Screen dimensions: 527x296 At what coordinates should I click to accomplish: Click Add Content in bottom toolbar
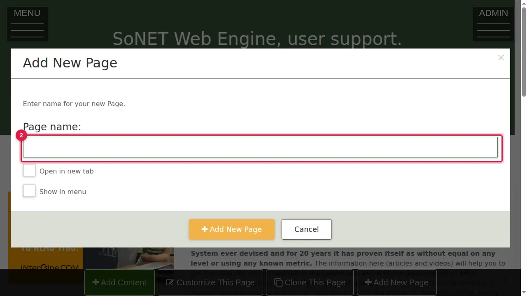[x=119, y=282]
